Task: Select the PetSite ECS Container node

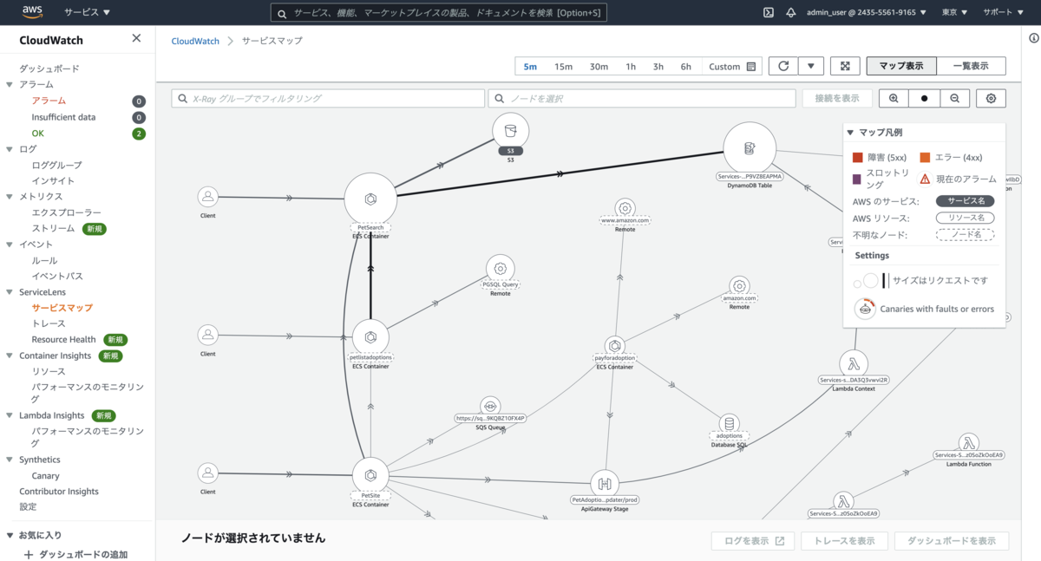Action: coord(370,475)
